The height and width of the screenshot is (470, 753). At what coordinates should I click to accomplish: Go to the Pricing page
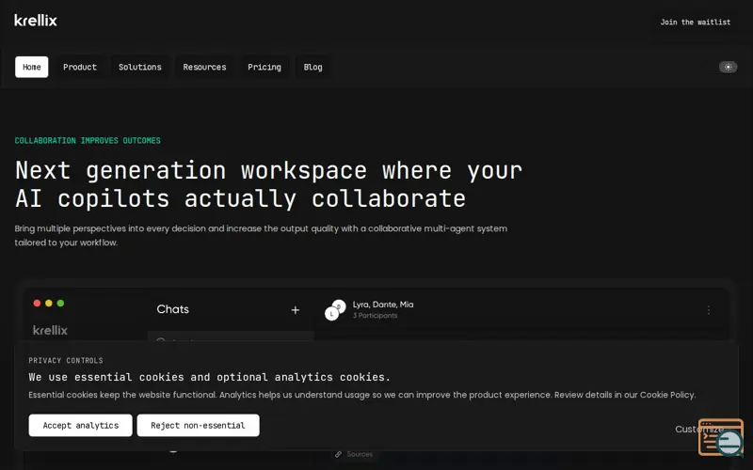click(x=264, y=67)
